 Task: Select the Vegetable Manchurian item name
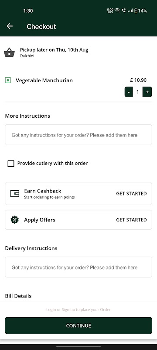[44, 80]
